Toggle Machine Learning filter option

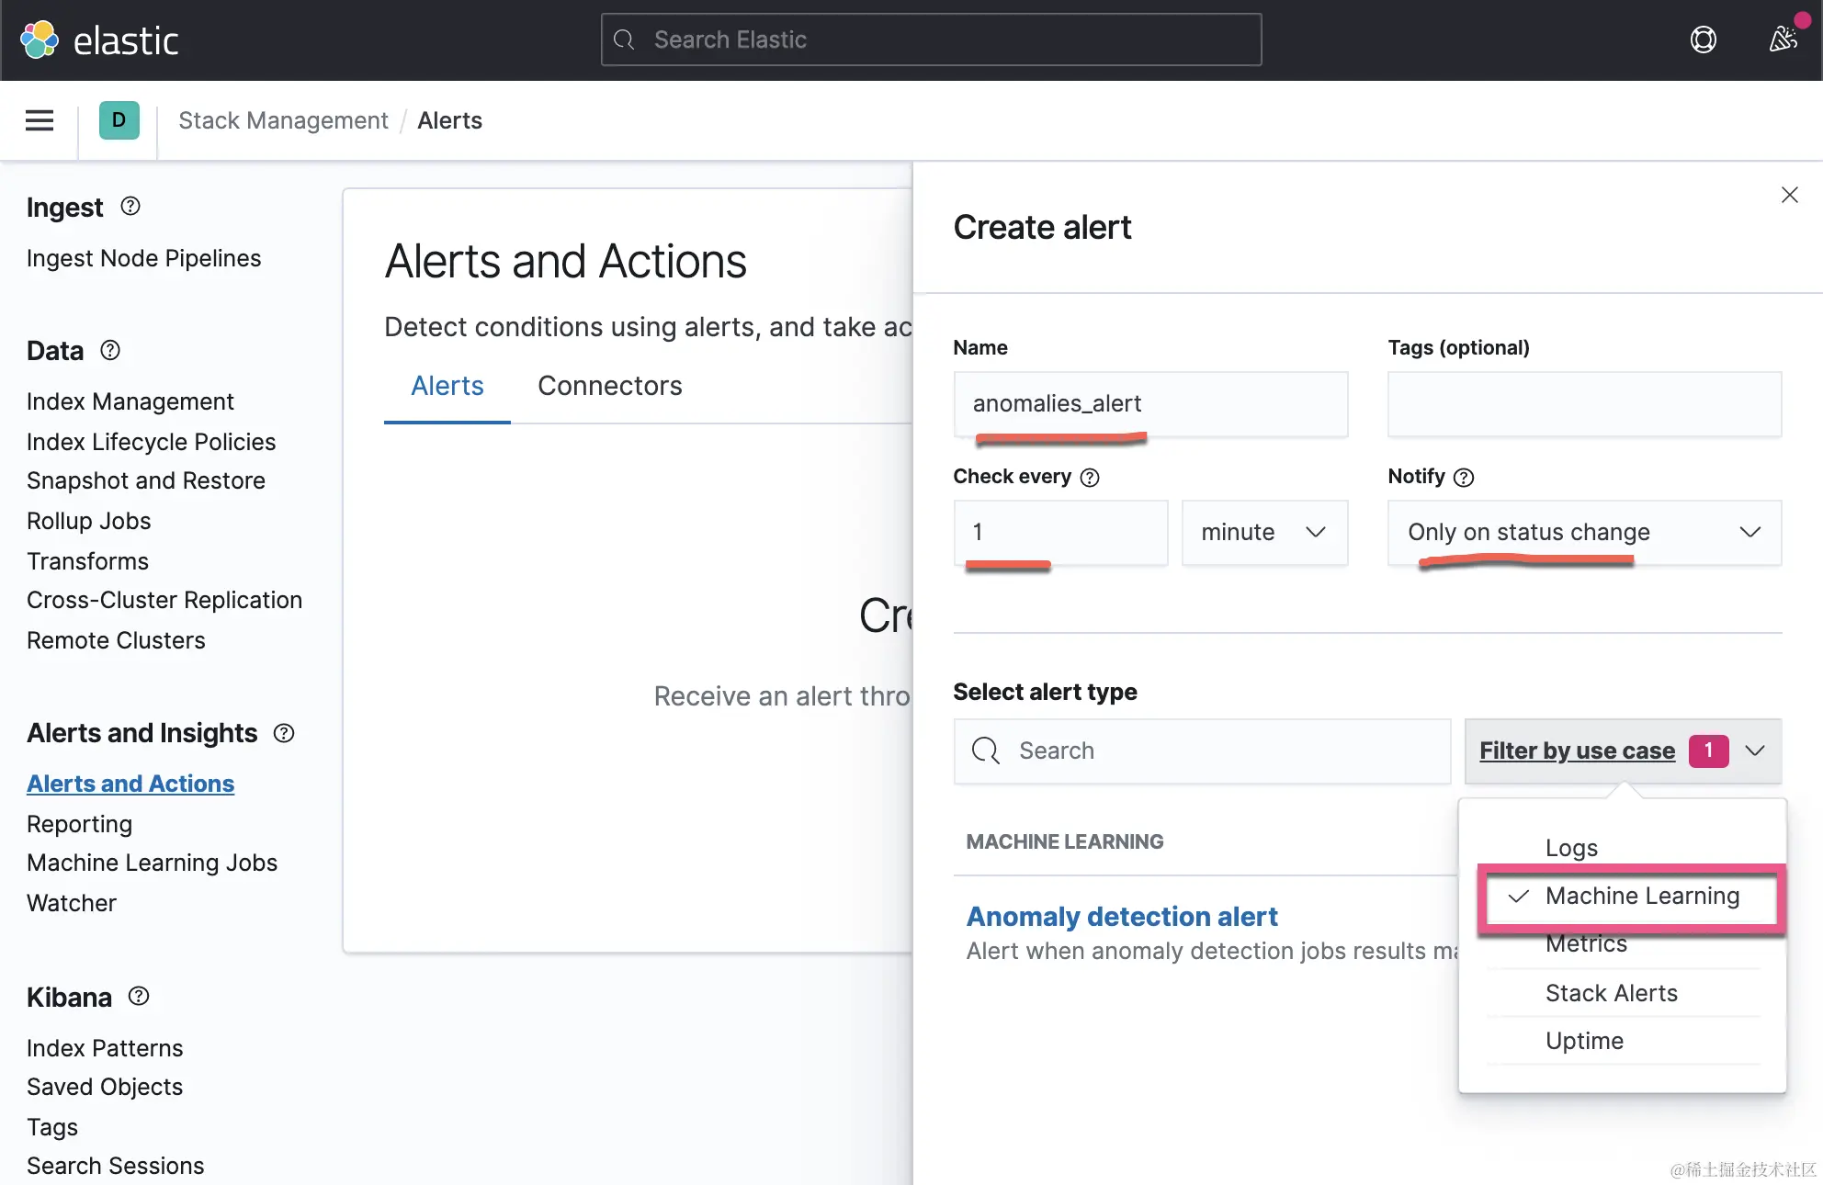(x=1641, y=896)
